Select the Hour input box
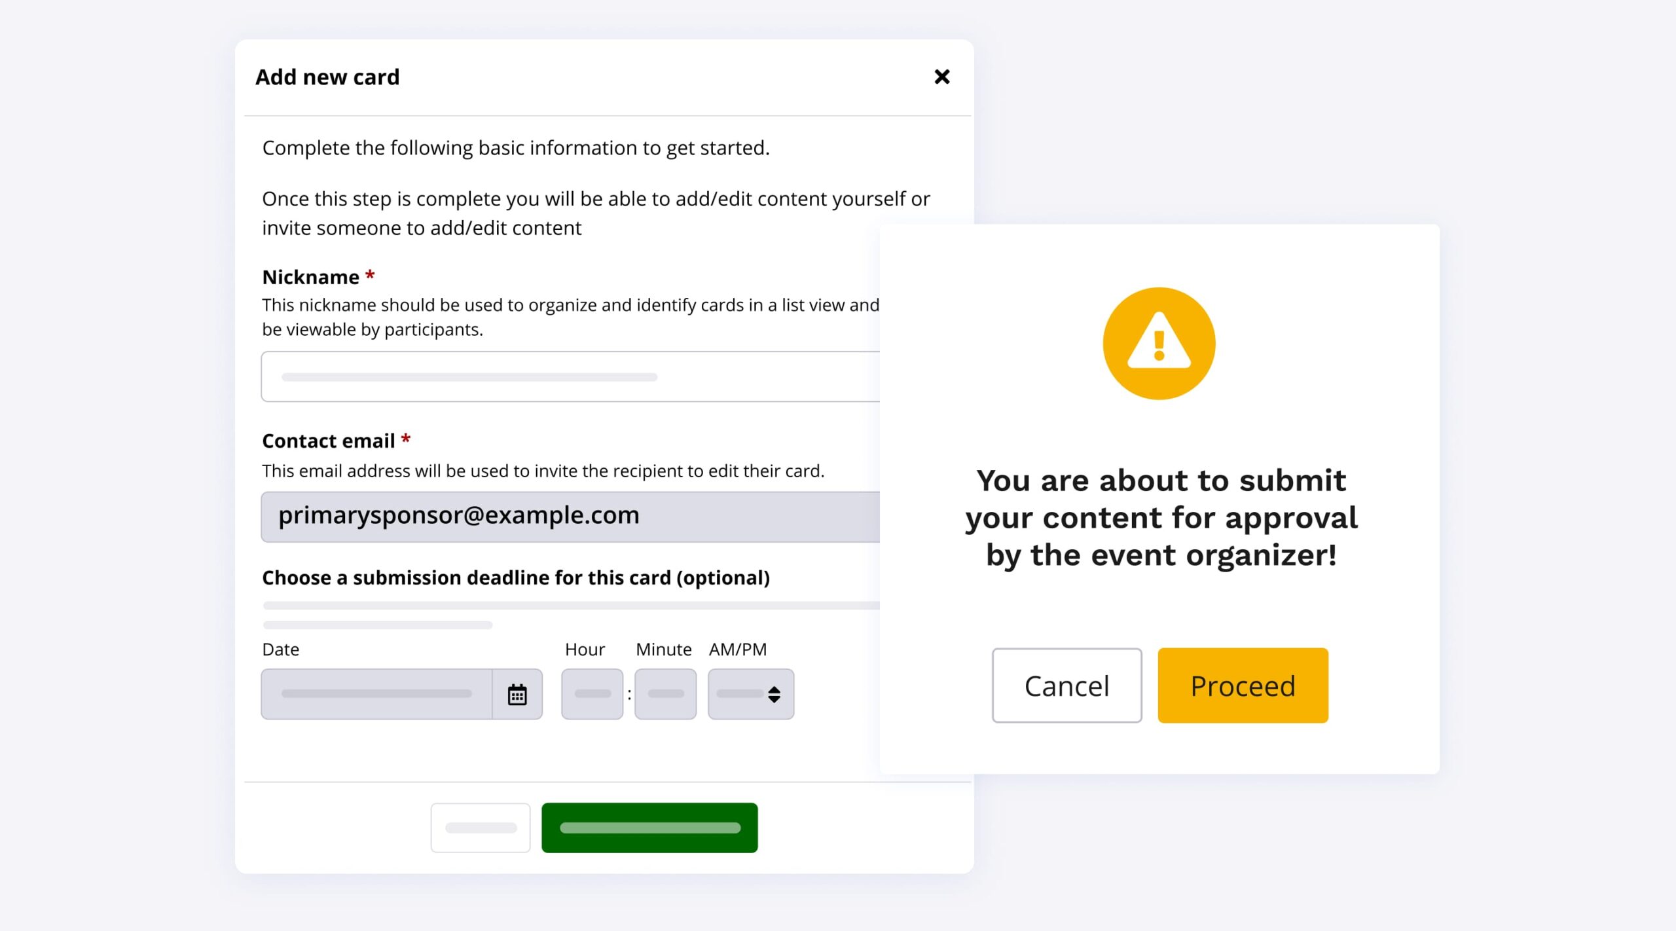This screenshot has width=1676, height=931. (x=592, y=694)
